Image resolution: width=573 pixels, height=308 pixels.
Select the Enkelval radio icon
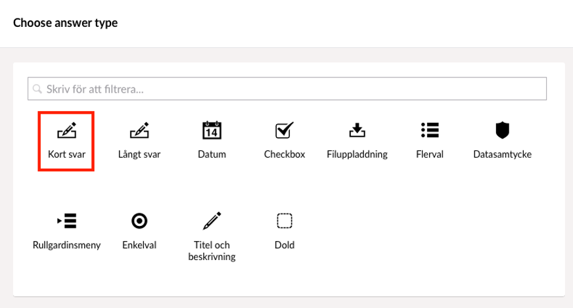[139, 221]
